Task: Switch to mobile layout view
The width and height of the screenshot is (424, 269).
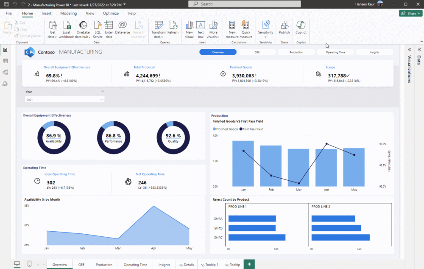Action: click(x=30, y=264)
